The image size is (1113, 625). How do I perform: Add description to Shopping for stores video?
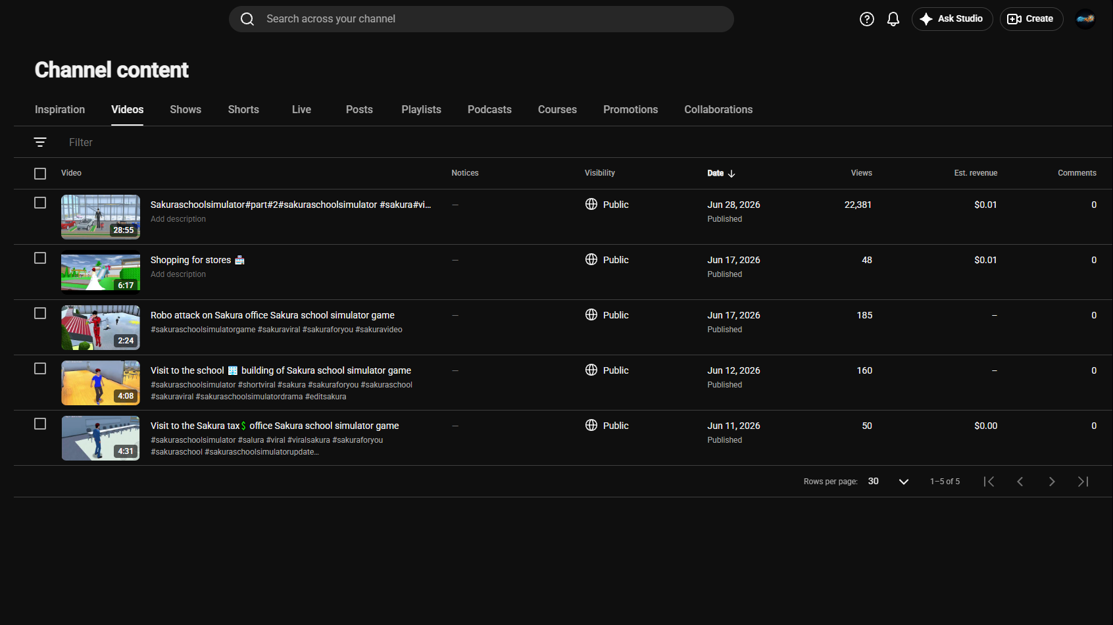coord(178,274)
